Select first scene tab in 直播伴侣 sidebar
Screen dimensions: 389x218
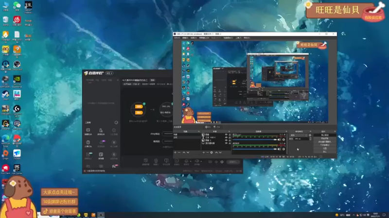90,80
